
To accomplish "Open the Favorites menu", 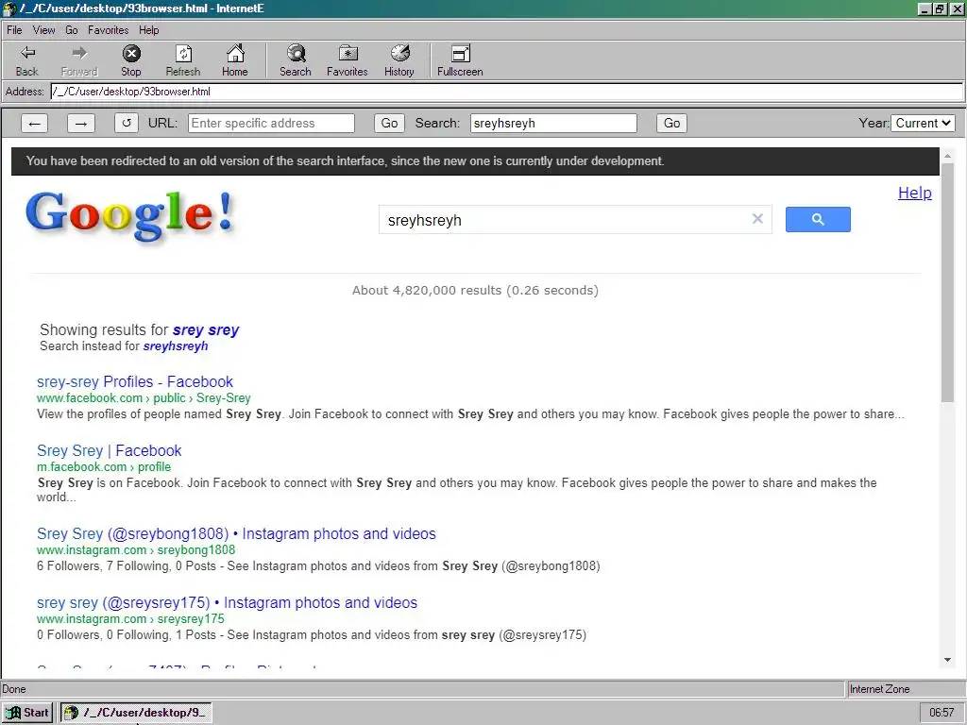I will pos(108,30).
